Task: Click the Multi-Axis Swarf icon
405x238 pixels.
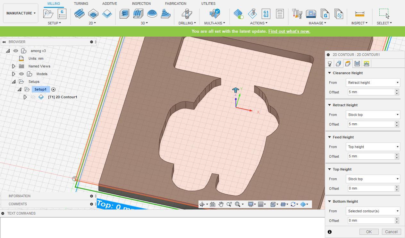Action: coord(215,13)
